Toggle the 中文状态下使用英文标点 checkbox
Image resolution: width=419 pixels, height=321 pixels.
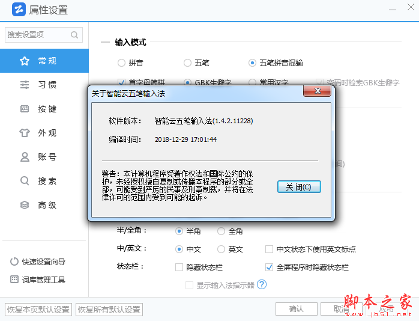269,249
